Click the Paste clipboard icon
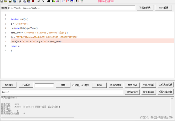 (x=28, y=1)
